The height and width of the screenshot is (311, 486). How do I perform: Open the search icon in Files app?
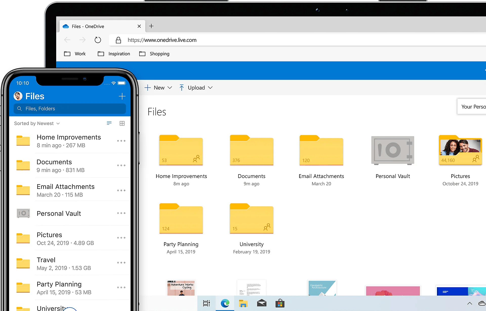click(20, 108)
